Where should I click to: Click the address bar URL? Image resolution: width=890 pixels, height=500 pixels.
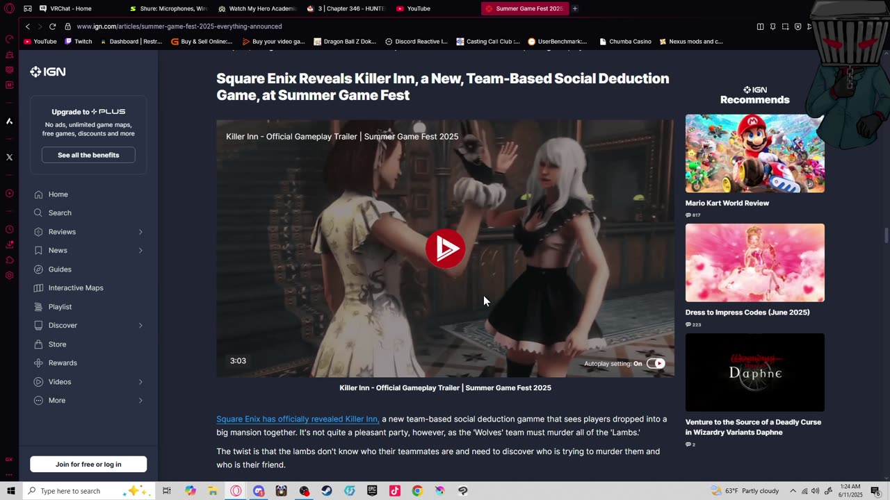coord(179,26)
